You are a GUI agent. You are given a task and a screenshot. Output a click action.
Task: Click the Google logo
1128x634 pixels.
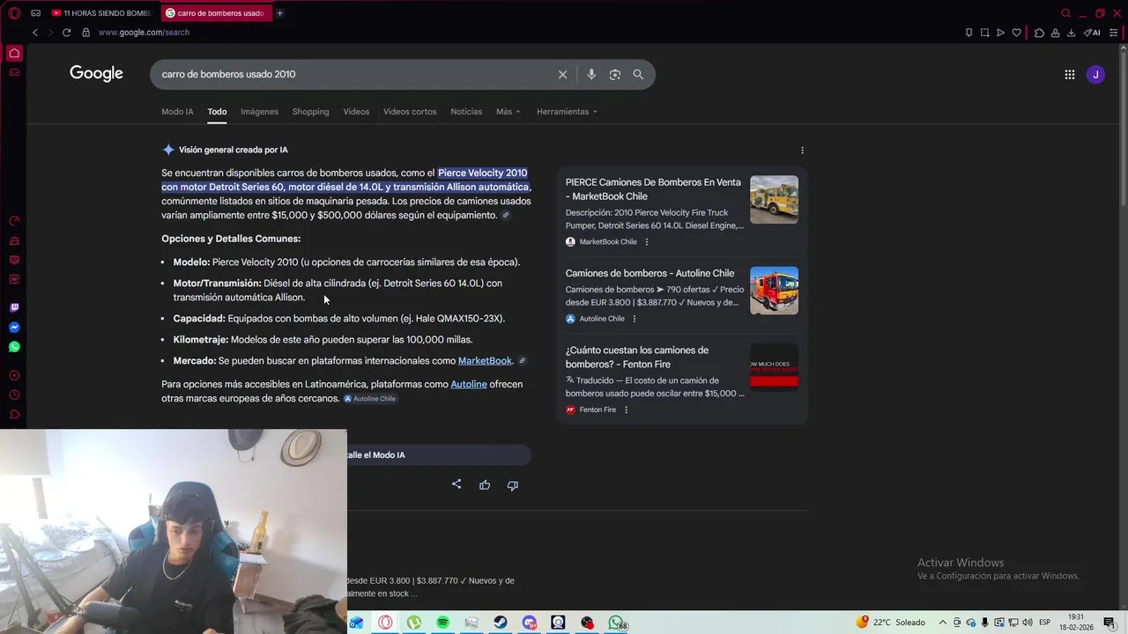(96, 74)
